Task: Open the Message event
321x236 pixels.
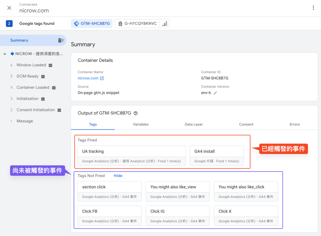Action: pyautogui.click(x=25, y=121)
